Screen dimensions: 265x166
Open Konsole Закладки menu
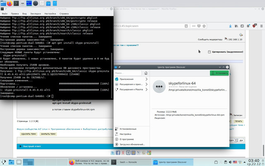tap(36, 14)
